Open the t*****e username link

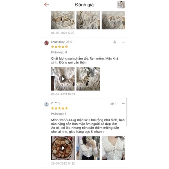pyautogui.click(x=56, y=104)
